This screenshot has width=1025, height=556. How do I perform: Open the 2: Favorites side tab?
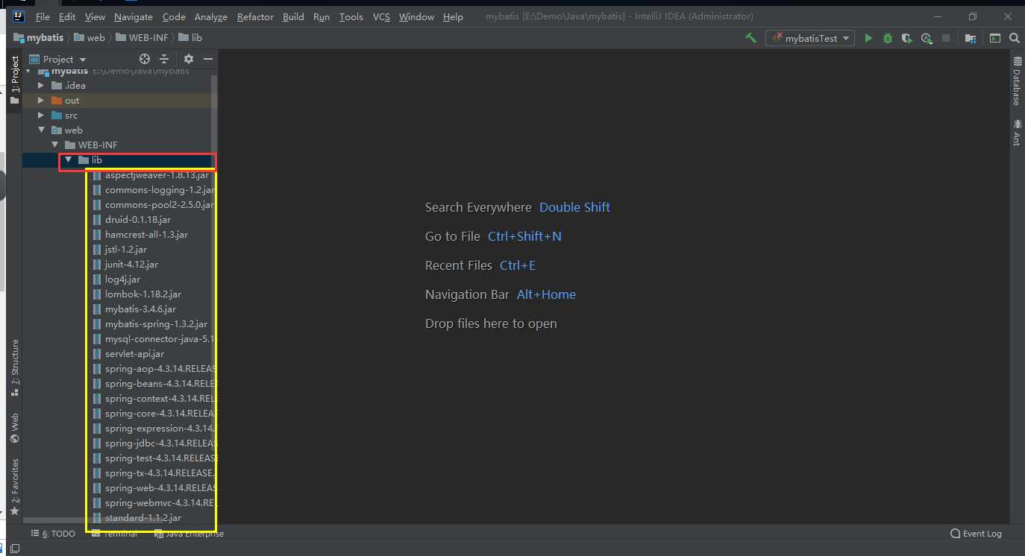15,487
